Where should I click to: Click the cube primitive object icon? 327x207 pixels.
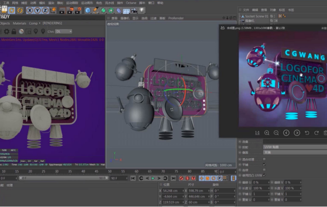pyautogui.click(x=88, y=10)
